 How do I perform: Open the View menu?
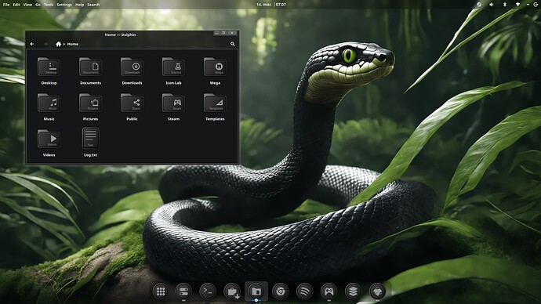point(27,5)
